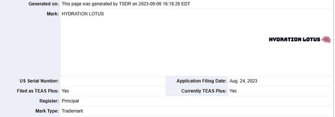Click the 'Application Filing Date:' label

[x=202, y=81]
